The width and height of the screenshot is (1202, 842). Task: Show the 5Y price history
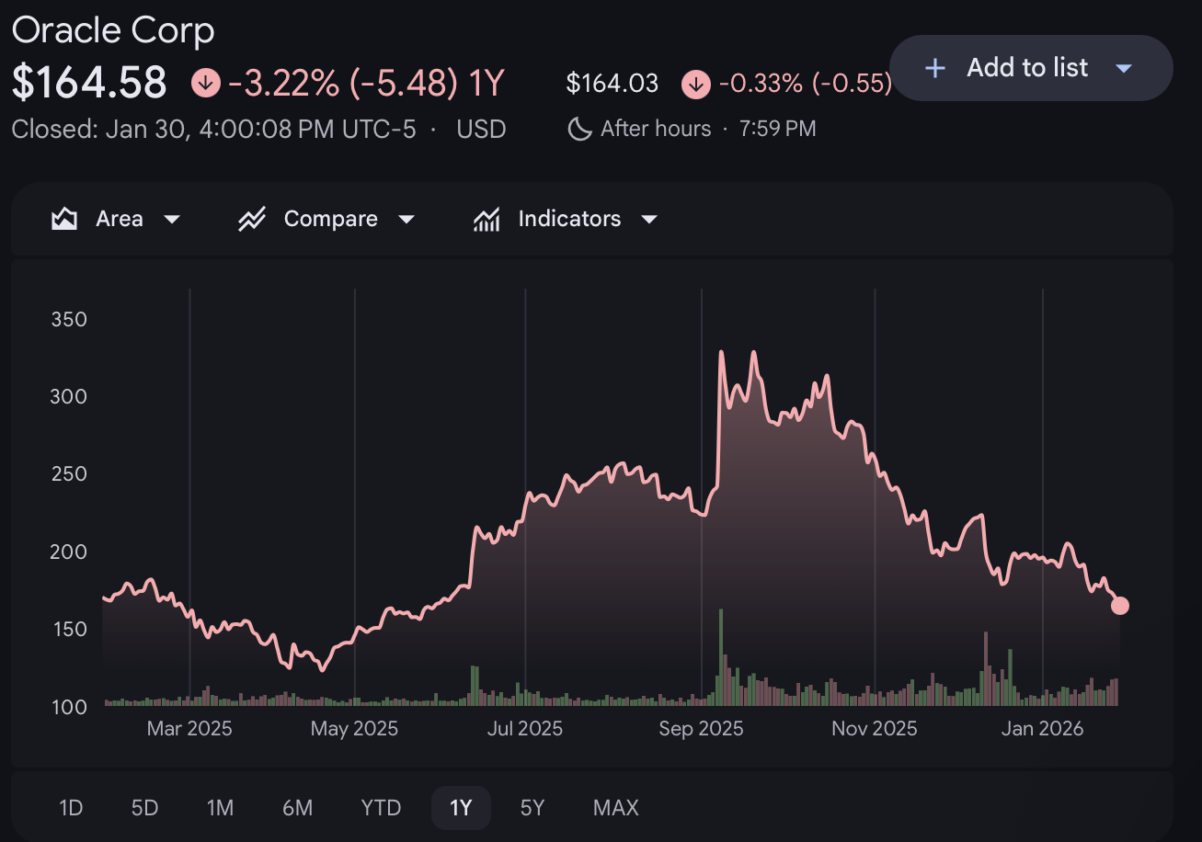(532, 808)
